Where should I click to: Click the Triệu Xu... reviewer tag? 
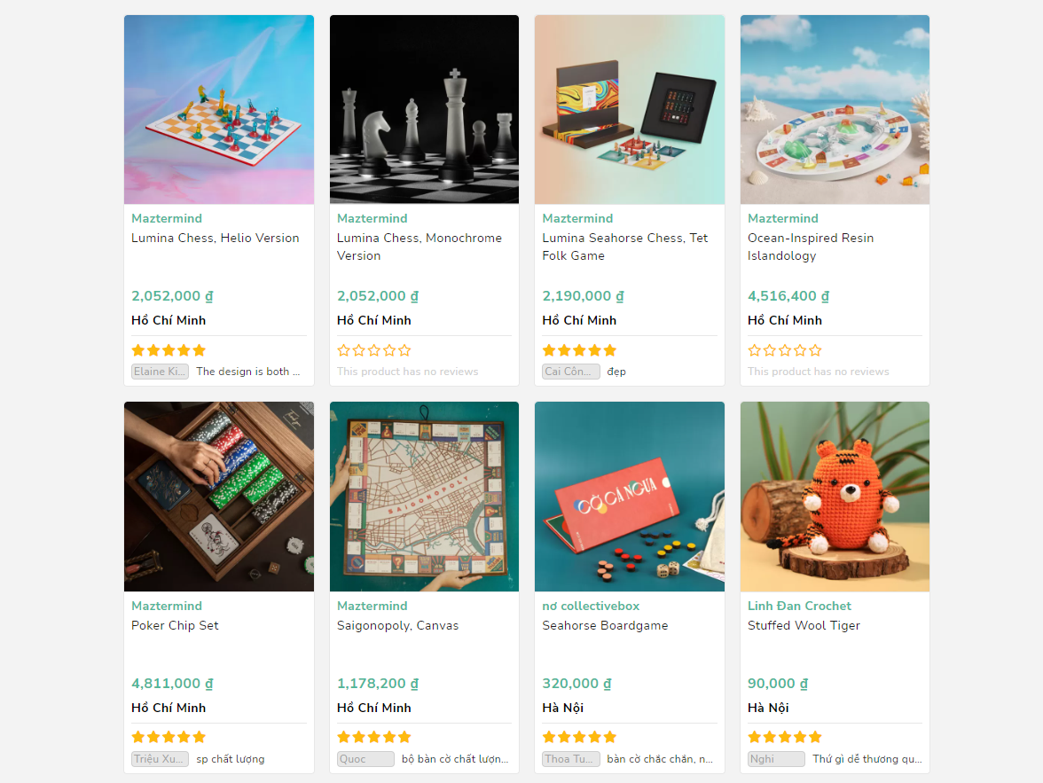(161, 759)
